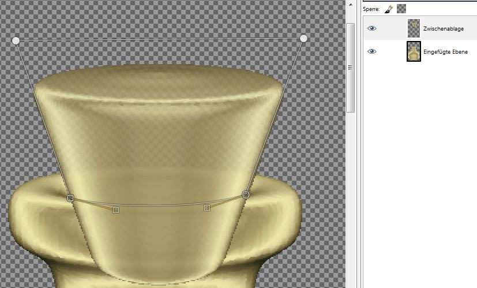Select the Zwischenablage layer thumbnail

pos(414,28)
